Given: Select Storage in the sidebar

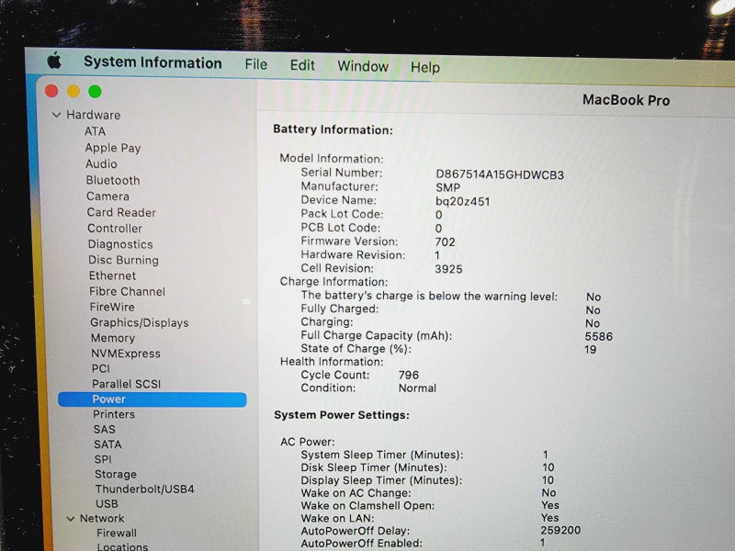Looking at the screenshot, I should pyautogui.click(x=116, y=475).
